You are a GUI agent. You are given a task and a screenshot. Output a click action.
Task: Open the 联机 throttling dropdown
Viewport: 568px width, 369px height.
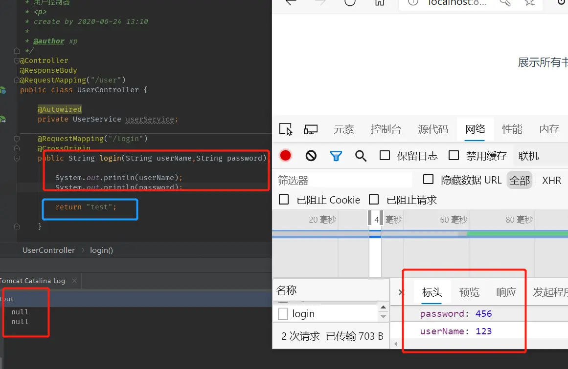528,156
